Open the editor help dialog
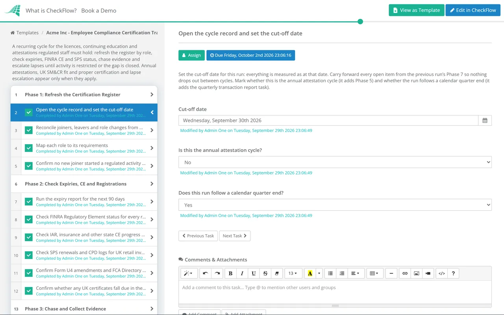The width and height of the screenshot is (504, 315). 453,273
